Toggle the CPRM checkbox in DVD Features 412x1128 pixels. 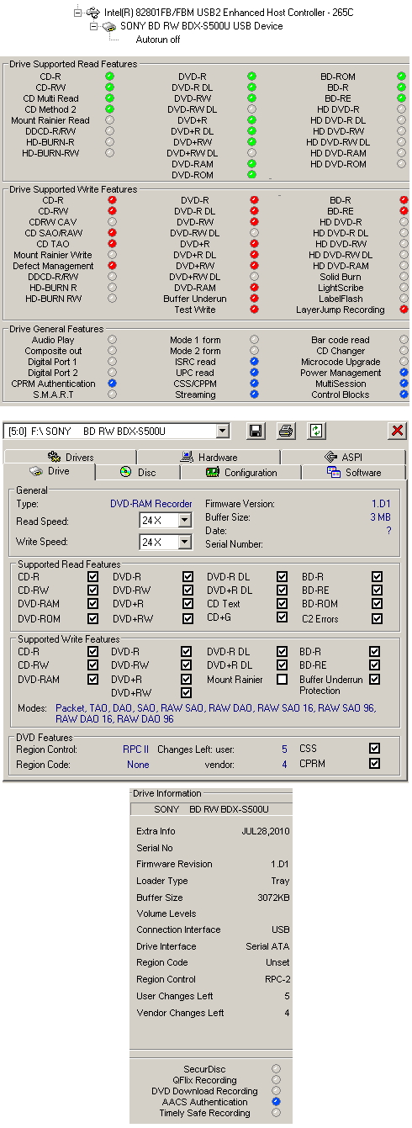click(375, 764)
